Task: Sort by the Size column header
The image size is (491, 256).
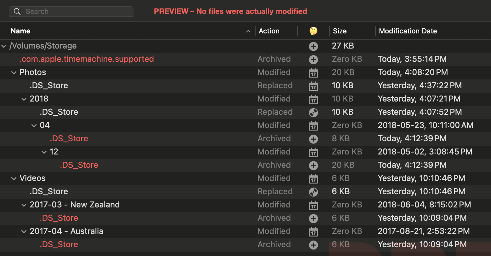Action: pos(340,31)
